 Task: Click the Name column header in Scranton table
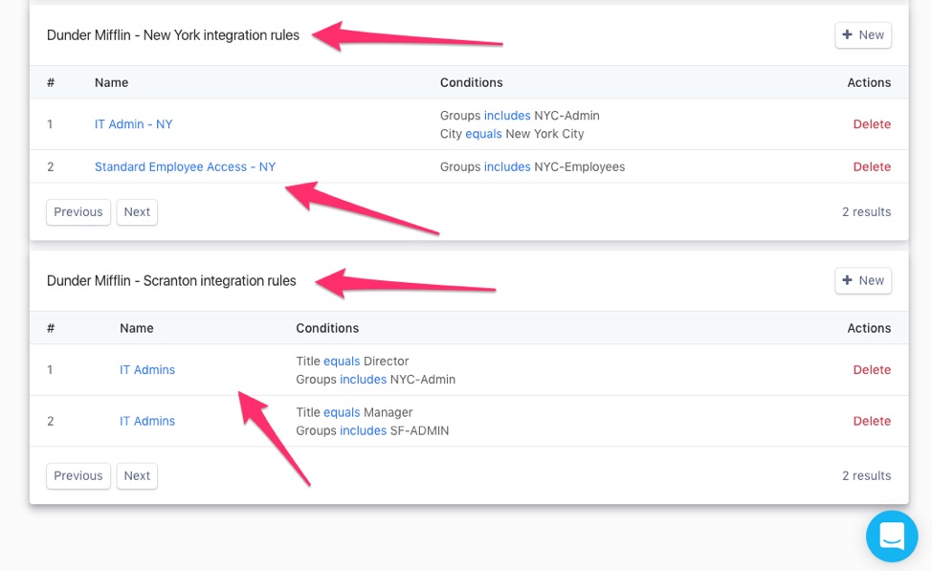137,328
